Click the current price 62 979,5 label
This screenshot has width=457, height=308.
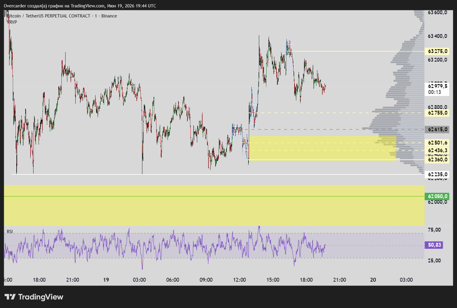point(437,86)
